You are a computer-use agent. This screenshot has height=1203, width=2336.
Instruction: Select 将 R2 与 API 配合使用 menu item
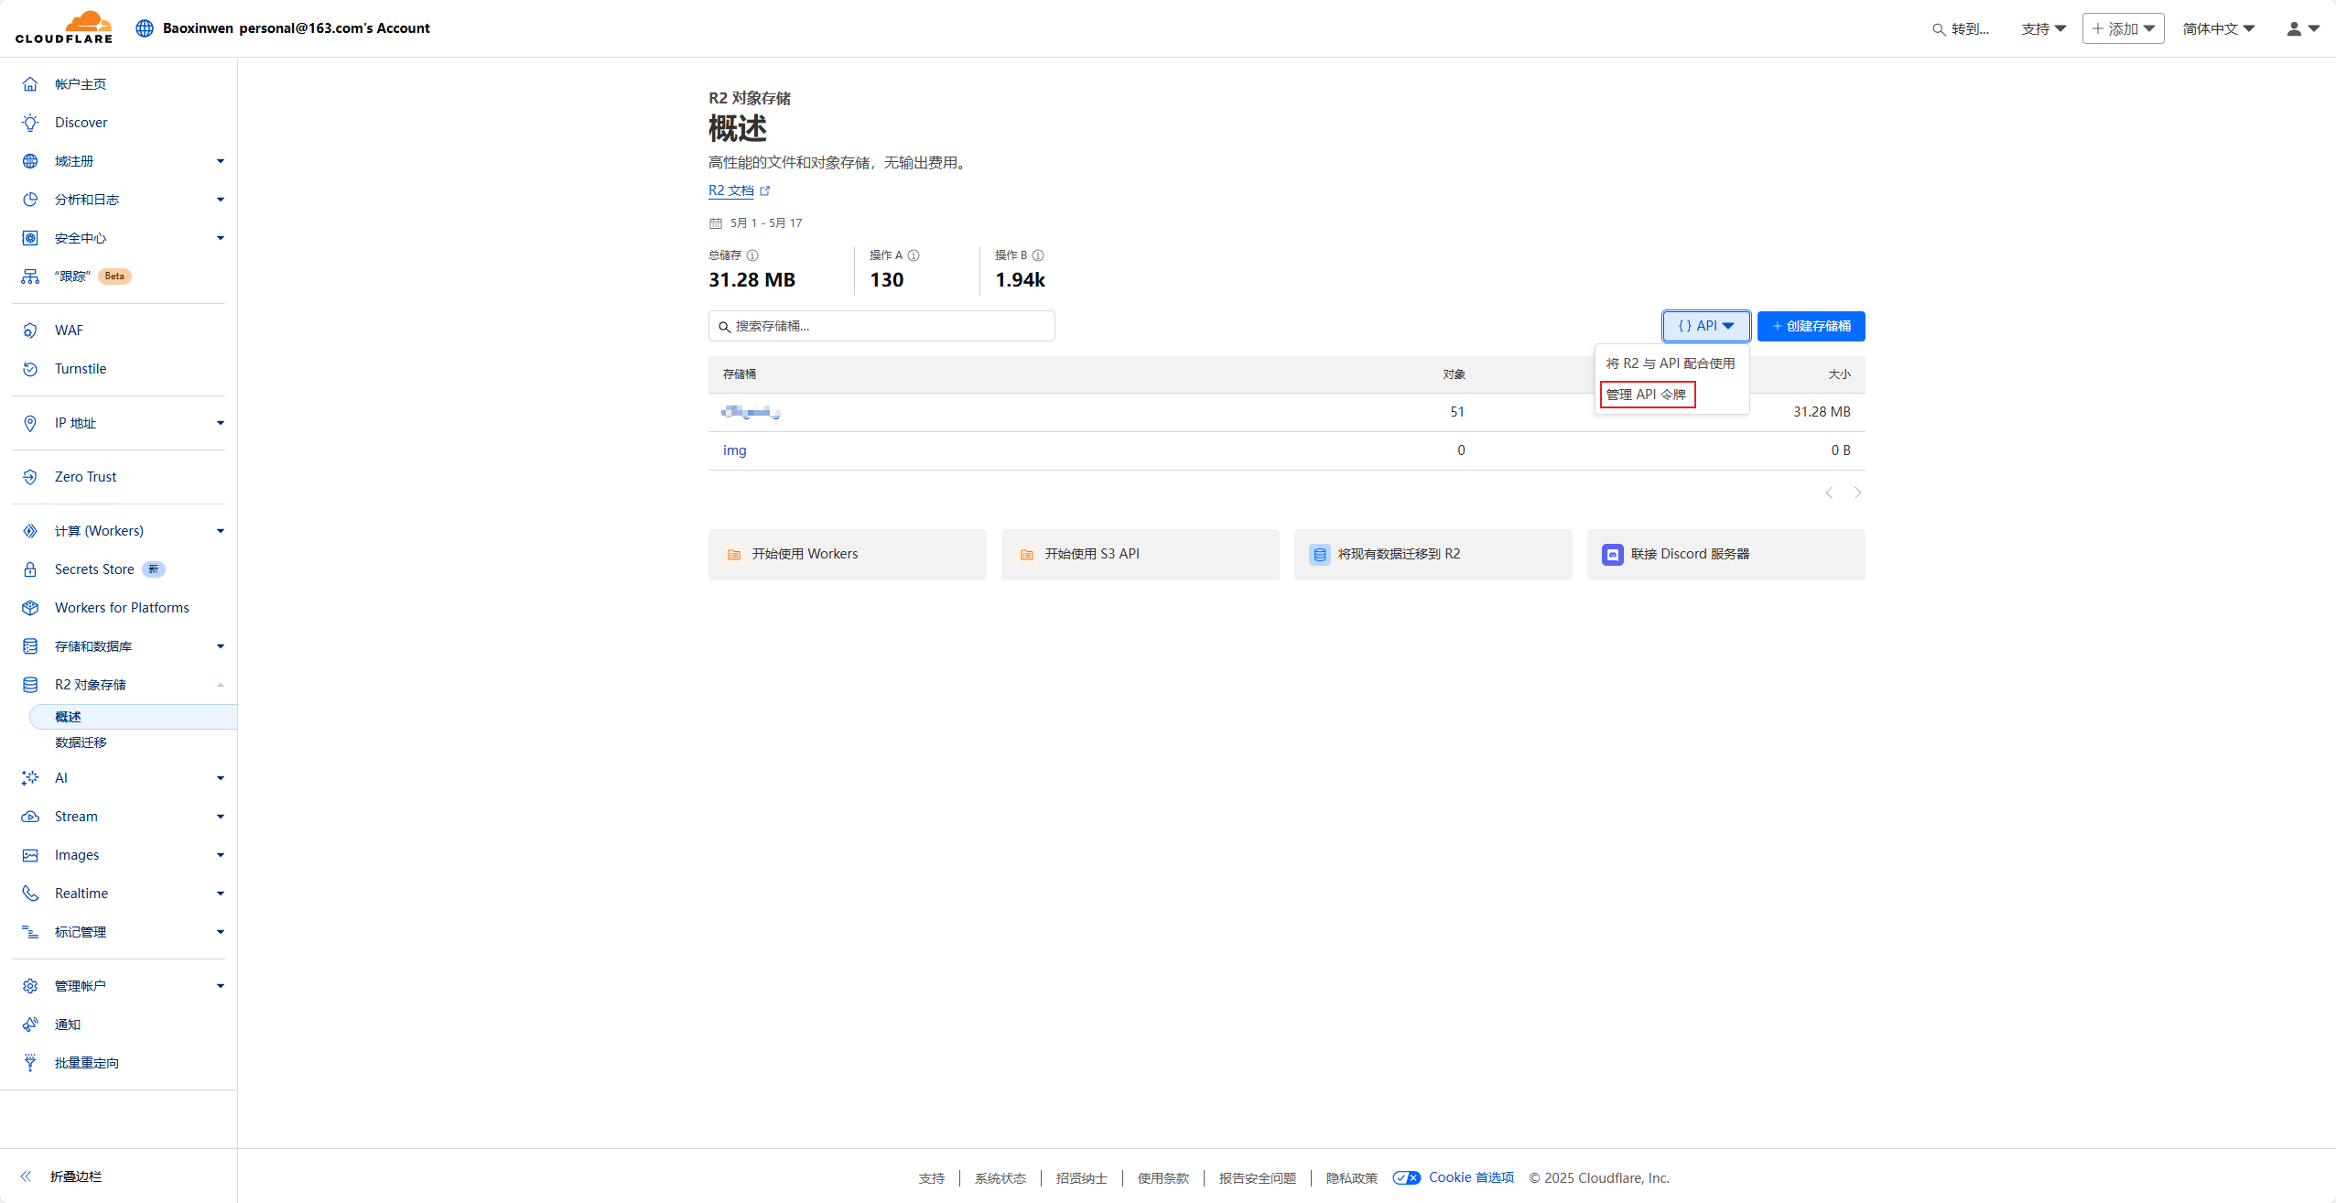pyautogui.click(x=1671, y=363)
